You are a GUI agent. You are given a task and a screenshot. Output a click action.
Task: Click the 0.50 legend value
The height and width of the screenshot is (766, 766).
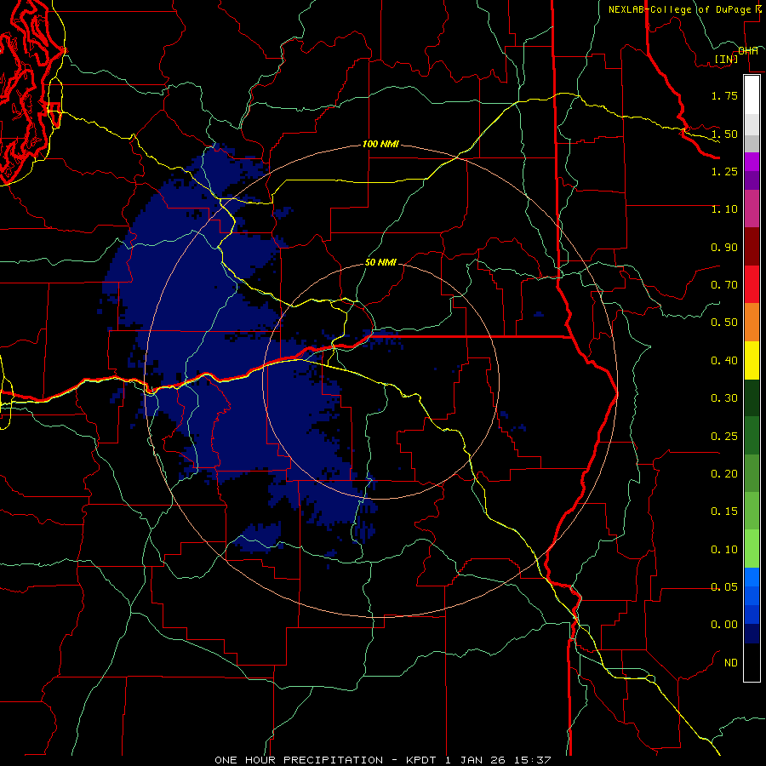(724, 323)
